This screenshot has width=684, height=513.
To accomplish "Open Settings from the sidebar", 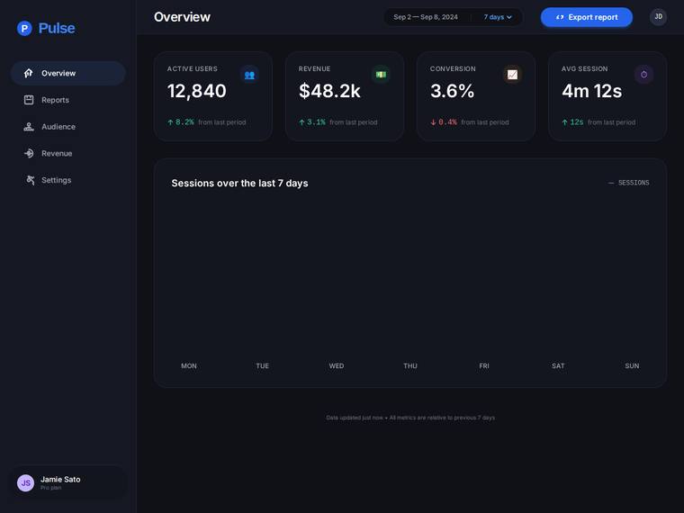I will [x=68, y=180].
